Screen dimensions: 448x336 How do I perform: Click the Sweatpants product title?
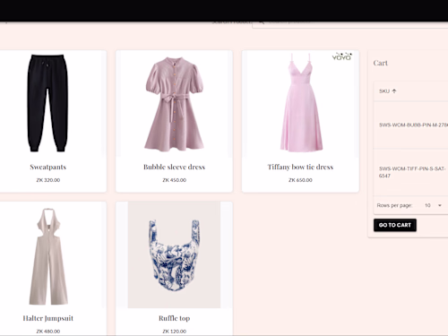tap(48, 167)
